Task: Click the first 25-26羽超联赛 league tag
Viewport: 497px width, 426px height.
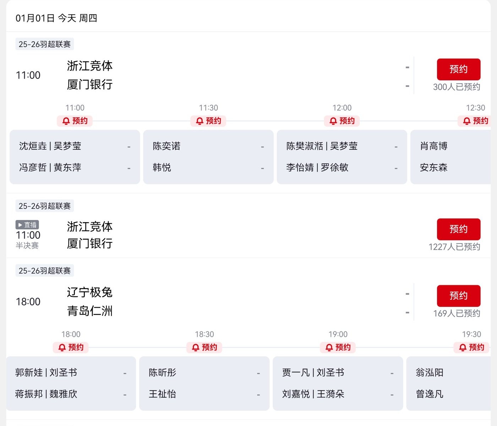Action: tap(45, 44)
